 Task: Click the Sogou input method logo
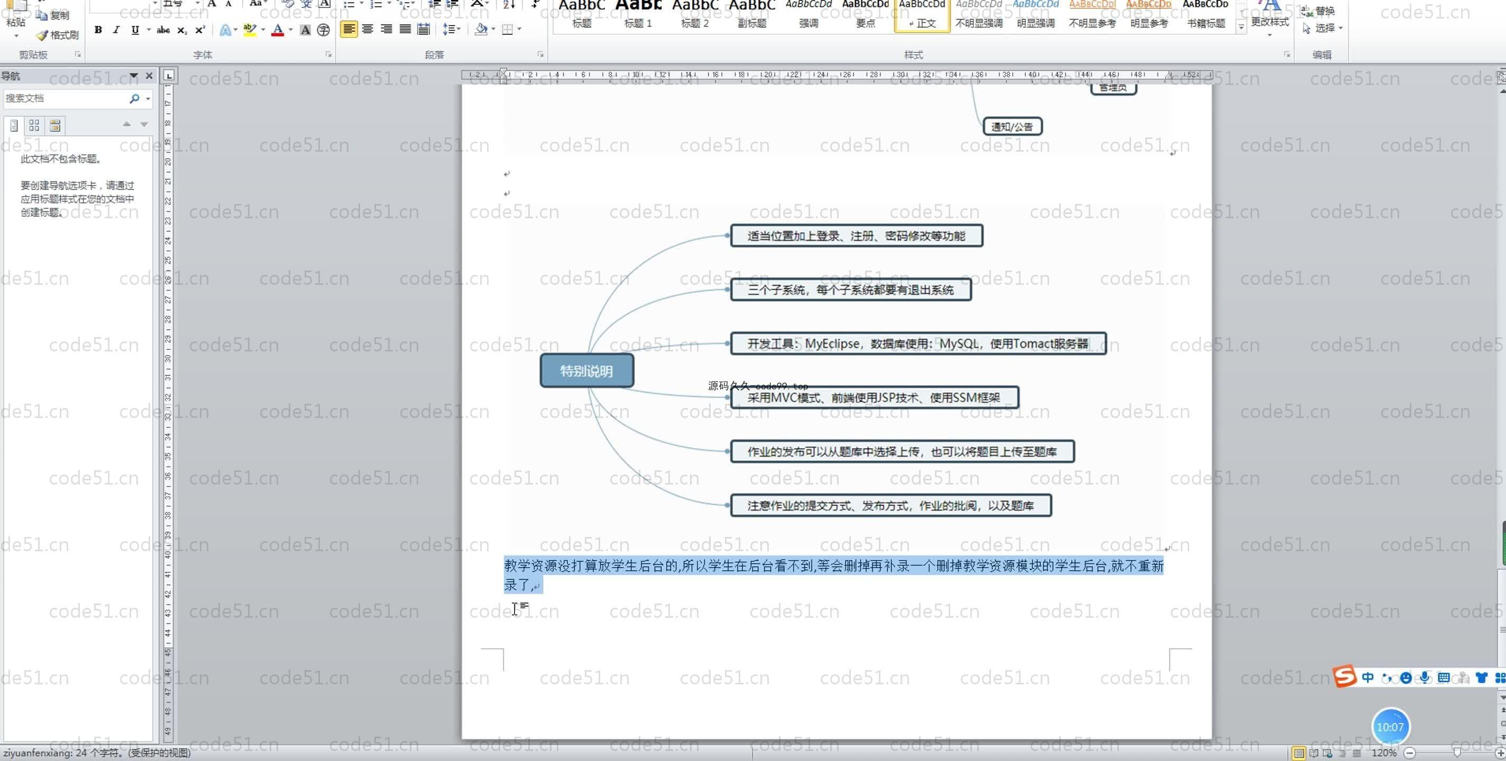click(1345, 677)
